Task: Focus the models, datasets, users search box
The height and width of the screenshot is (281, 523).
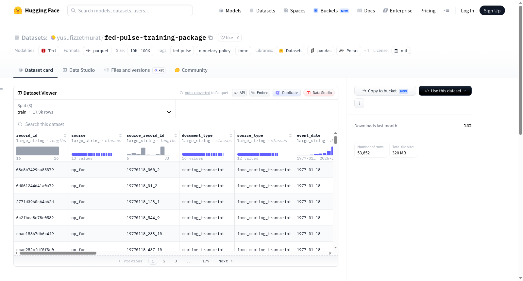Action: [x=130, y=10]
